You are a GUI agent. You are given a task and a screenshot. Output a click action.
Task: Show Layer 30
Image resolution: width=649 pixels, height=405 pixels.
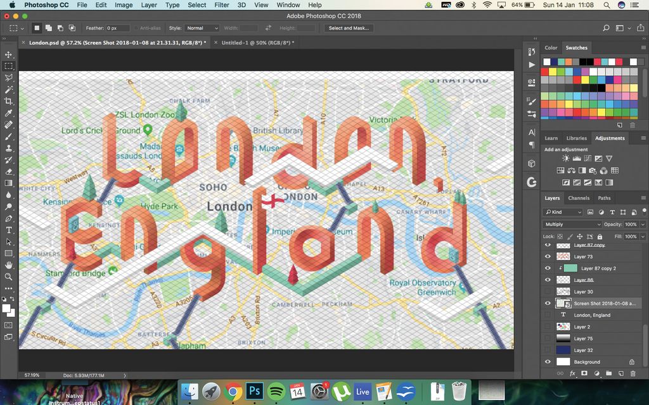[548, 291]
